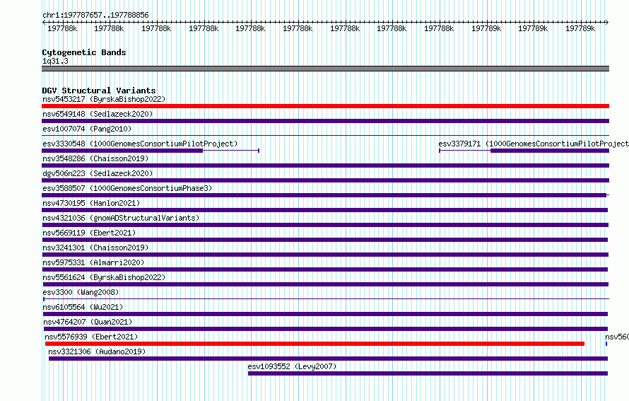Click the red nsv5576939 Ebert2021 bar

click(x=315, y=344)
